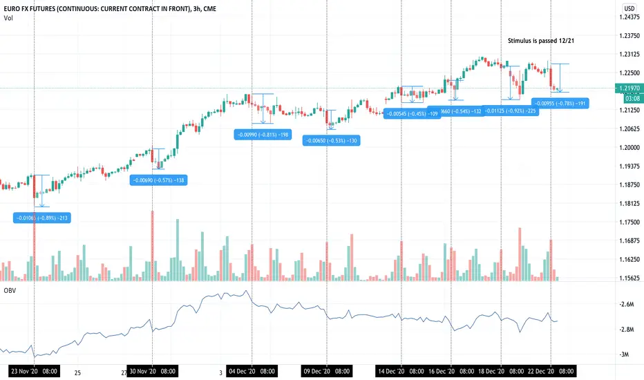Click the Euro FX Futures chart title
The image size is (644, 380).
[x=110, y=8]
